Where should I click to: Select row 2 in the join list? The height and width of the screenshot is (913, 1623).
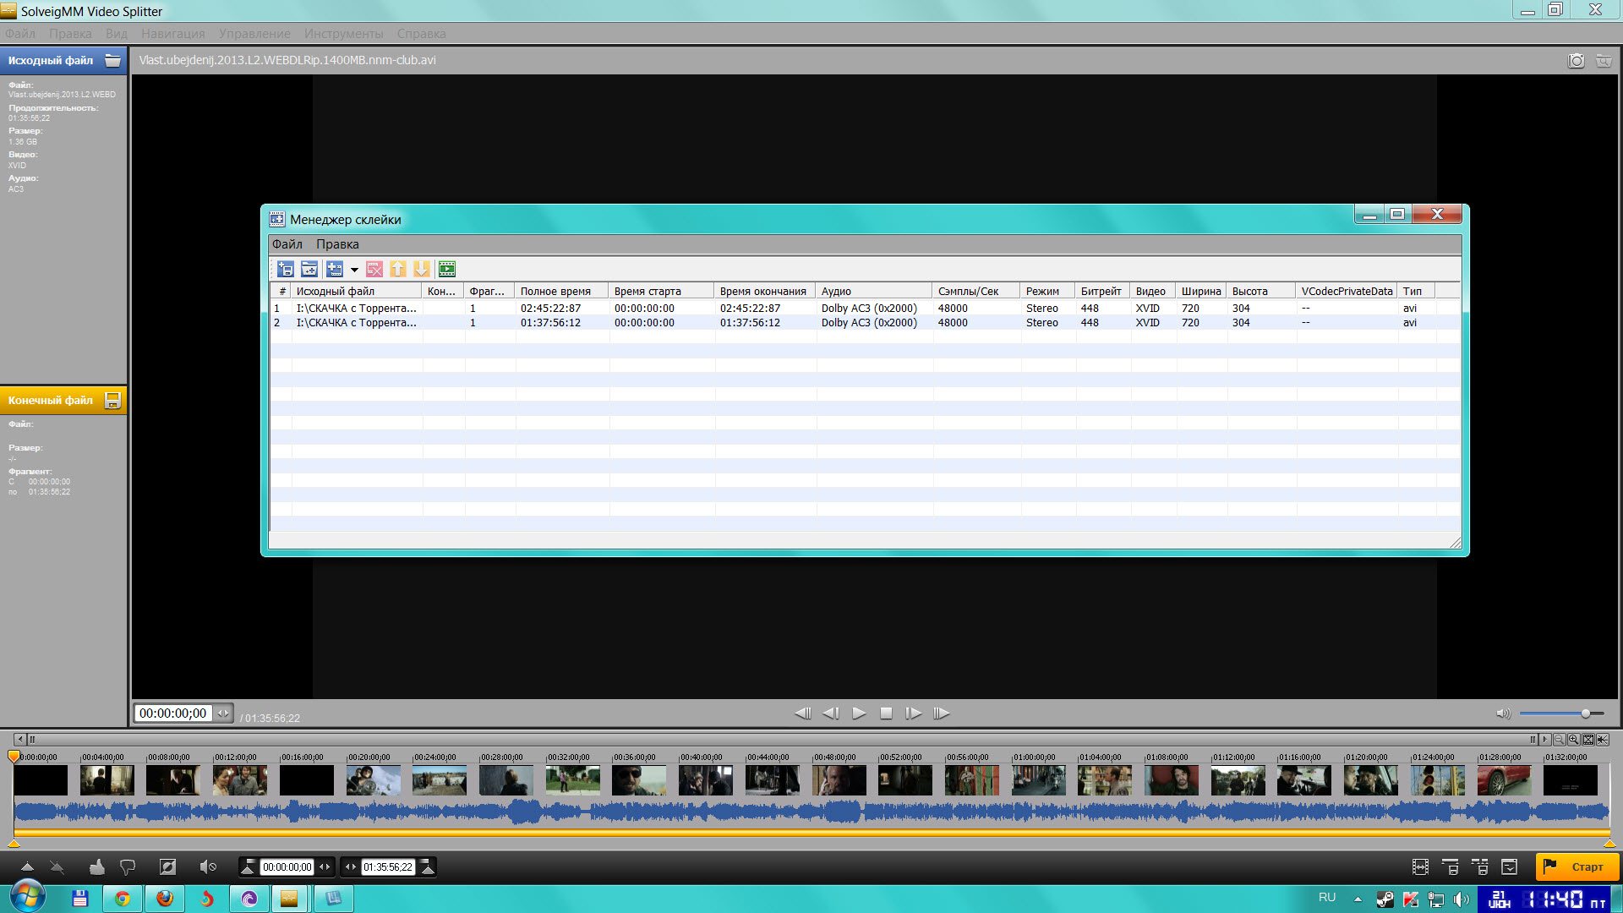[x=355, y=323]
